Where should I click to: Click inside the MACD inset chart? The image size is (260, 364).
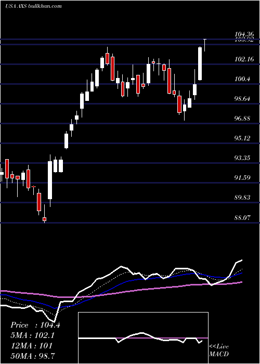[x=143, y=338]
